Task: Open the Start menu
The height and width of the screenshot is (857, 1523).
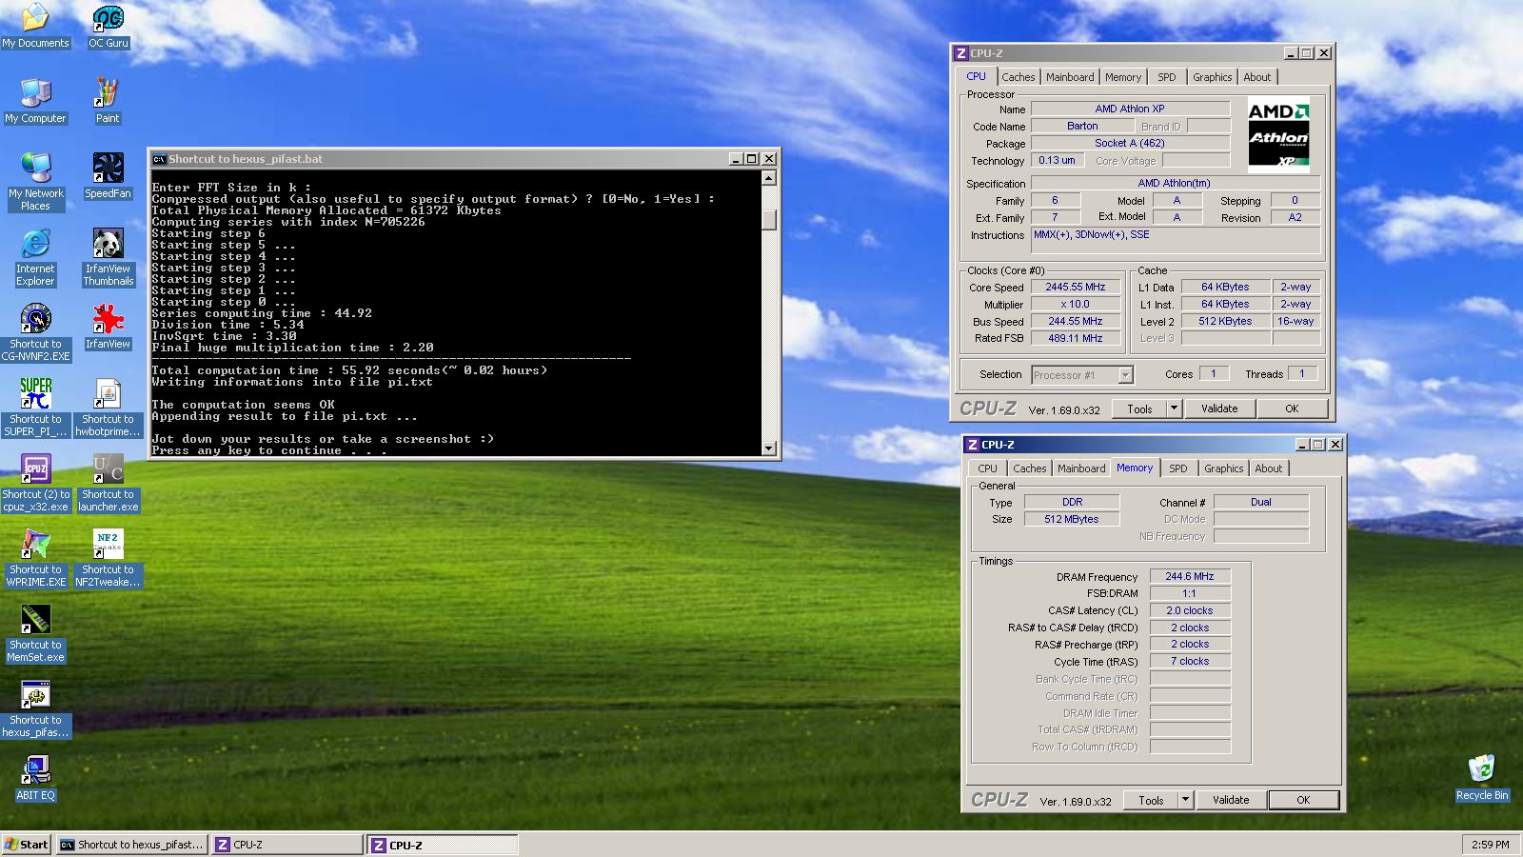Action: tap(27, 845)
